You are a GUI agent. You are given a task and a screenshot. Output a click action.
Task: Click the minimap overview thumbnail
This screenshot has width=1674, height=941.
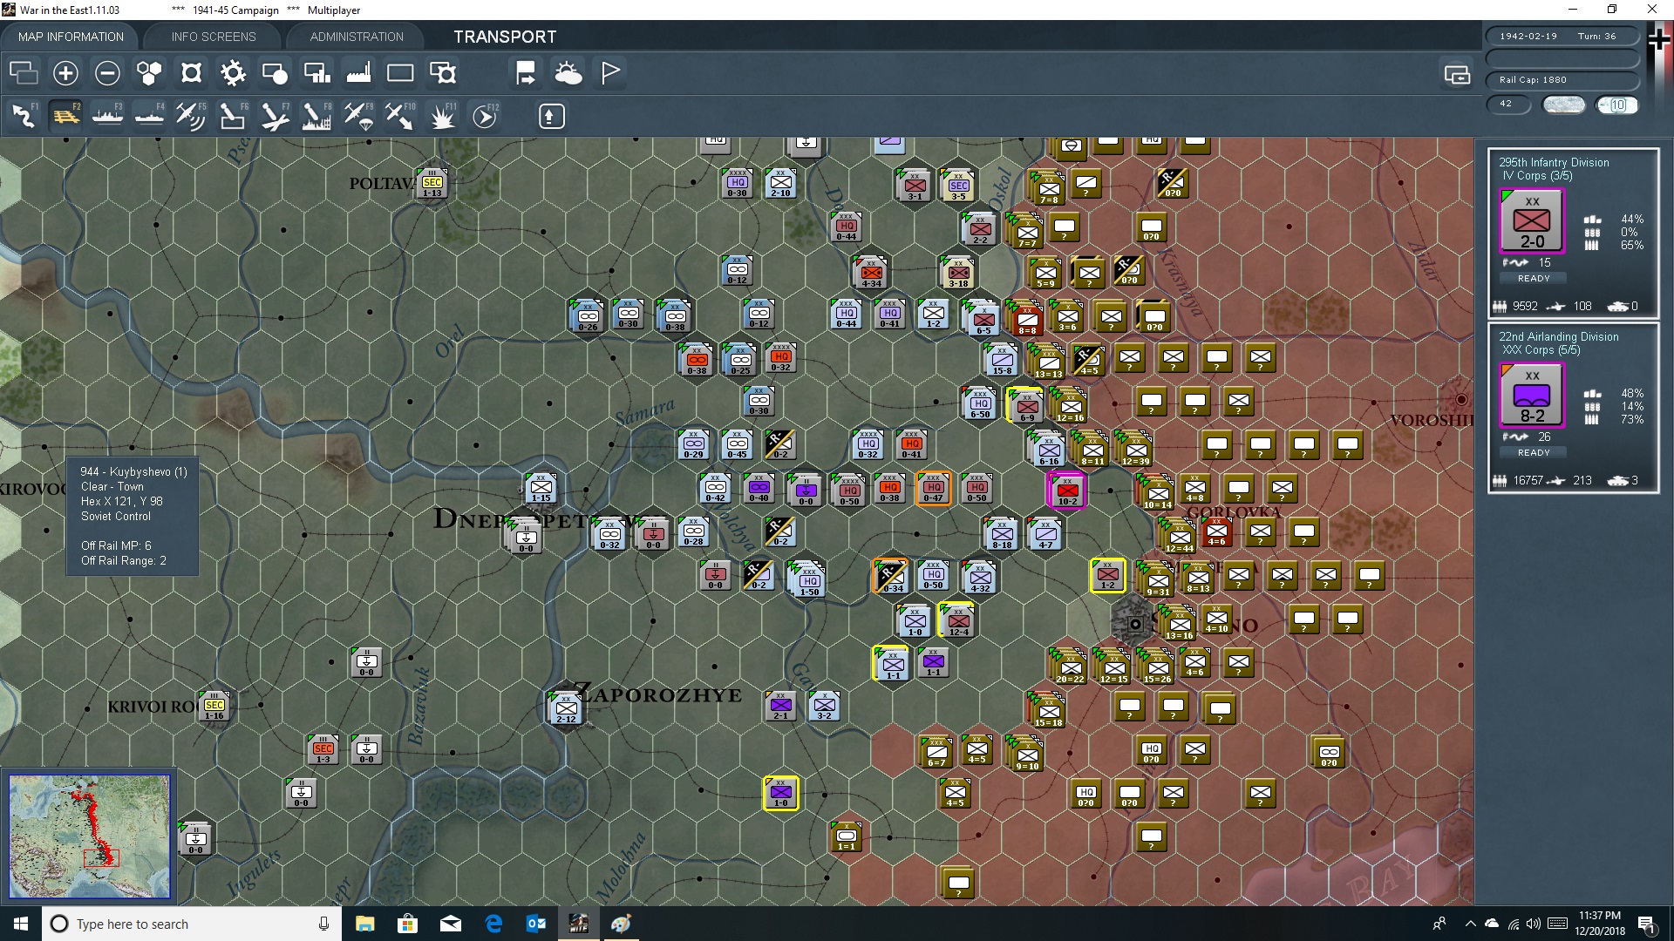click(90, 836)
